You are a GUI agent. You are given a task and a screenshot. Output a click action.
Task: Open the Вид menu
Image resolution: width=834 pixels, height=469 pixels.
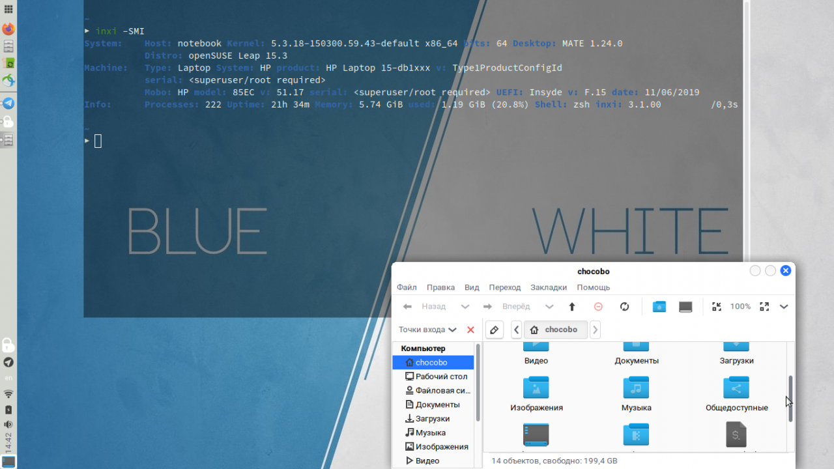(x=472, y=287)
